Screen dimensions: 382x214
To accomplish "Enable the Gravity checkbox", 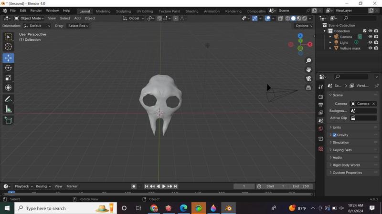I will (x=335, y=135).
